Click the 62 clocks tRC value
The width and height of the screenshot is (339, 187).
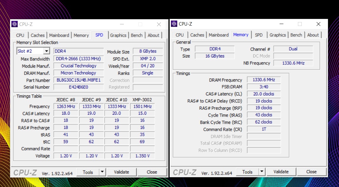(x=263, y=122)
